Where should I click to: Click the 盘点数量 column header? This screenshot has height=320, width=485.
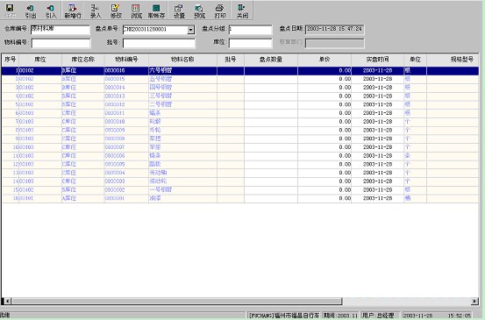click(x=271, y=60)
